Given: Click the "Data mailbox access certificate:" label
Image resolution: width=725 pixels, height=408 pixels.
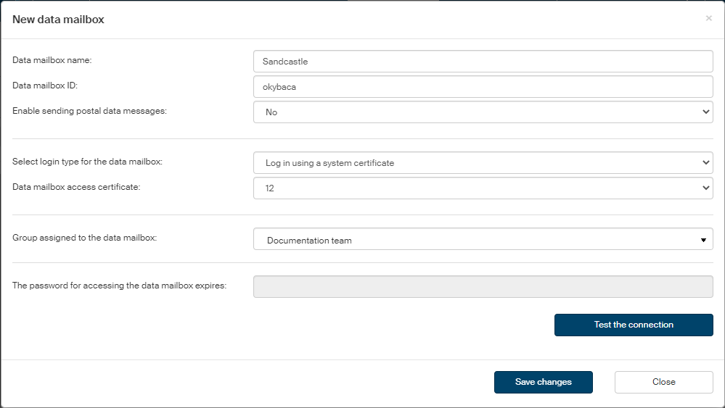Looking at the screenshot, I should (76, 187).
